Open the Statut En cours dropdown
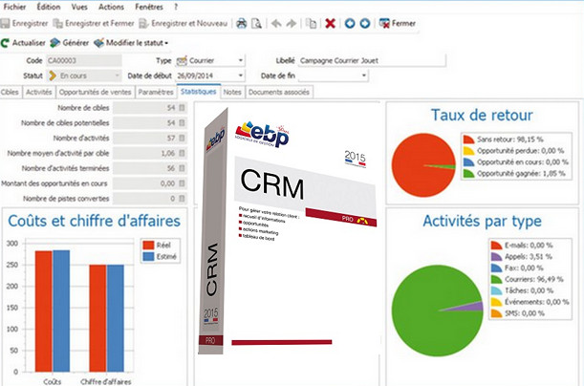Screen dimensions: 584x386 pos(116,75)
